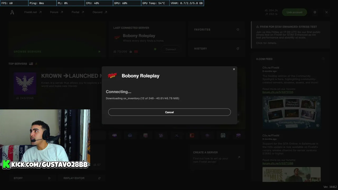
Task: Click the first 'Cfx.re/FiveM' post author name
Action: click(271, 68)
